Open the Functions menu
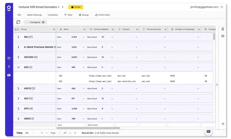The height and width of the screenshot is (139, 231). (53, 15)
